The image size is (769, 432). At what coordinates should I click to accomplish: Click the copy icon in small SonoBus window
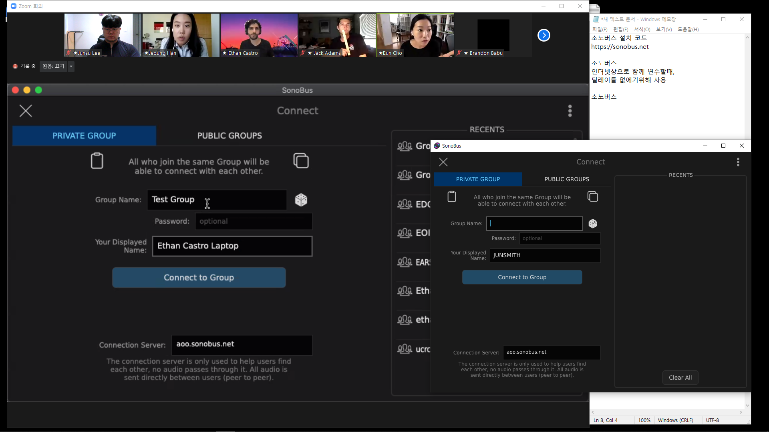pos(593,197)
